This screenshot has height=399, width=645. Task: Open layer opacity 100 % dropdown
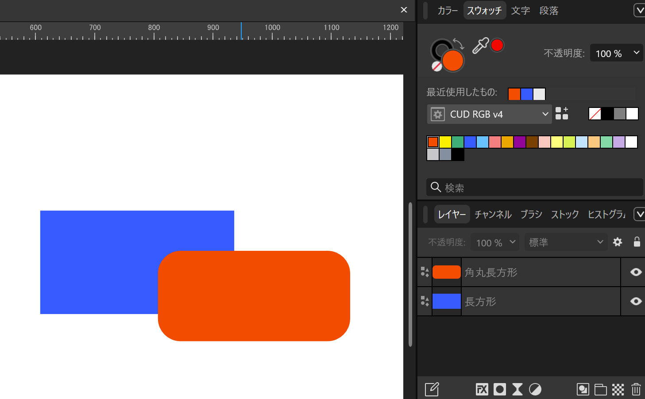[494, 242]
